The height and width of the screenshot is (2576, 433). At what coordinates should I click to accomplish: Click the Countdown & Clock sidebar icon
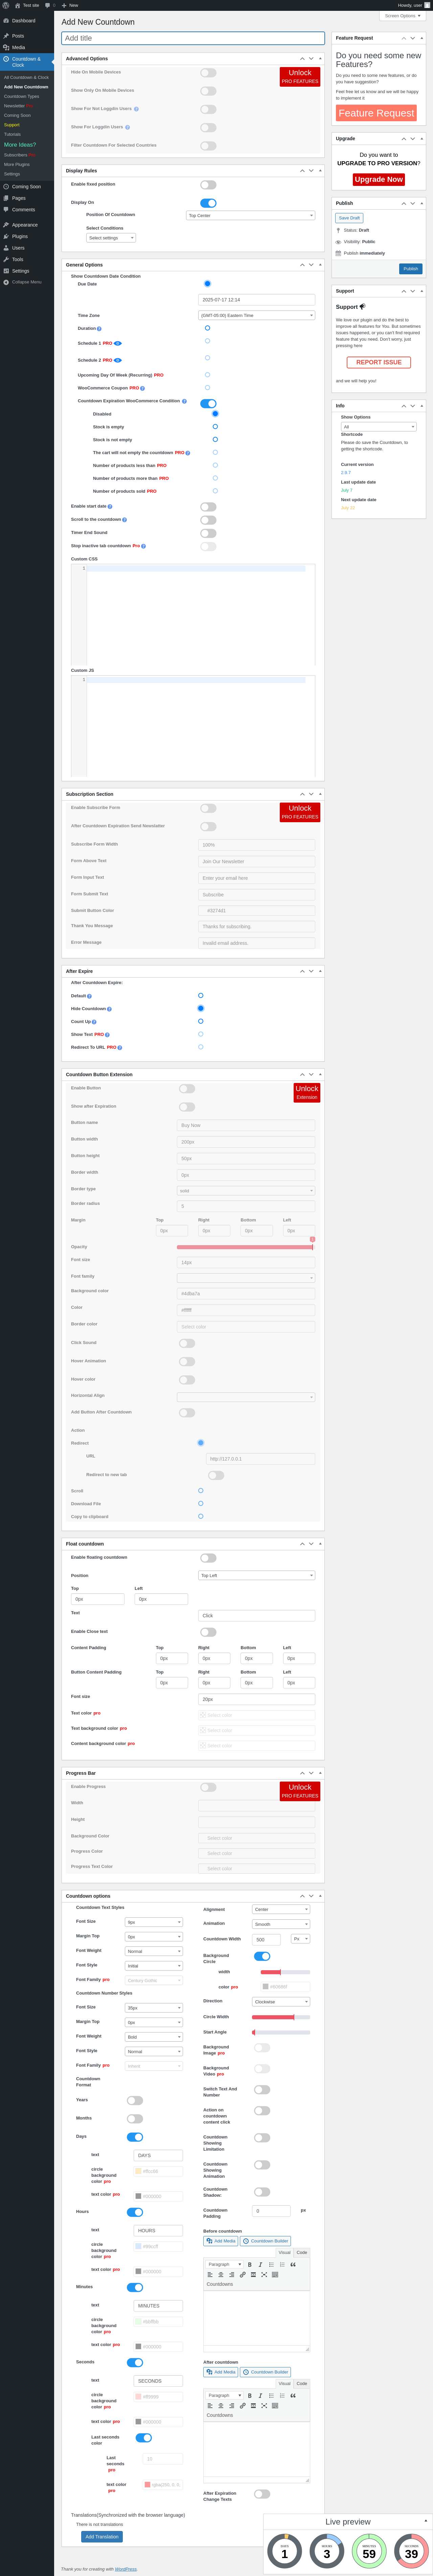(6, 59)
